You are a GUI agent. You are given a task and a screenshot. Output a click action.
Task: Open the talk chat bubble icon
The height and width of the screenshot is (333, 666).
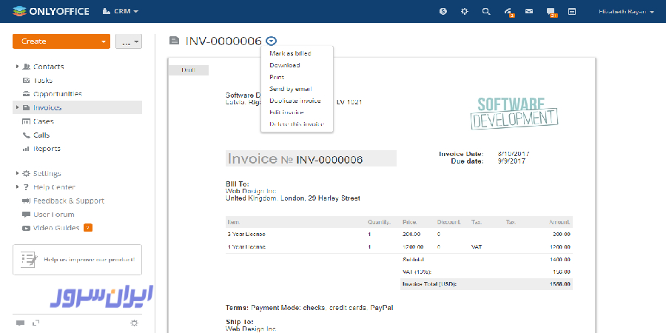(x=550, y=11)
